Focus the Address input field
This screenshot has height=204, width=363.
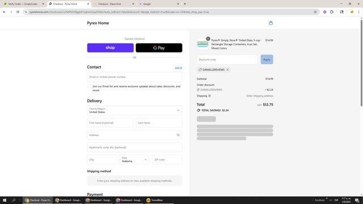point(134,135)
